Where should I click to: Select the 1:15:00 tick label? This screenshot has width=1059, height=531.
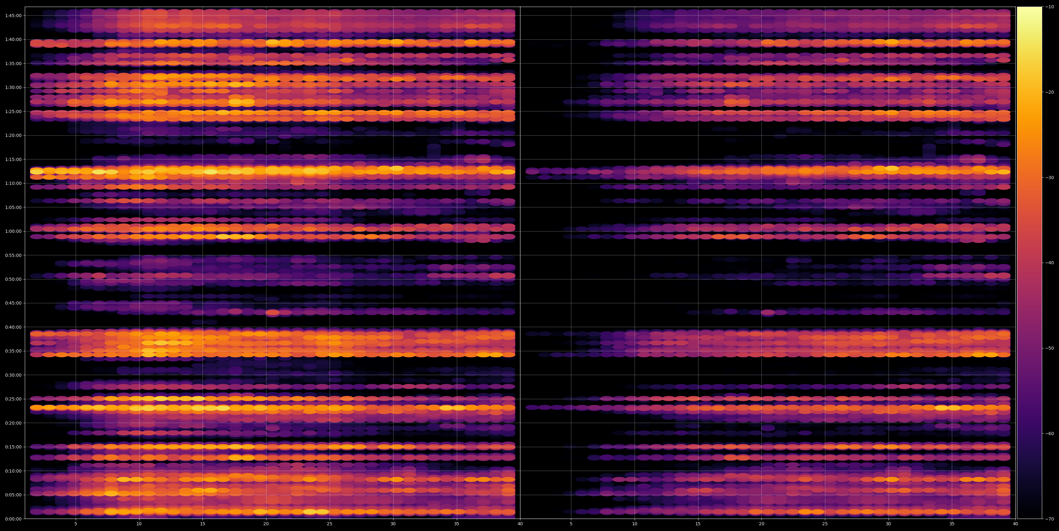13,159
